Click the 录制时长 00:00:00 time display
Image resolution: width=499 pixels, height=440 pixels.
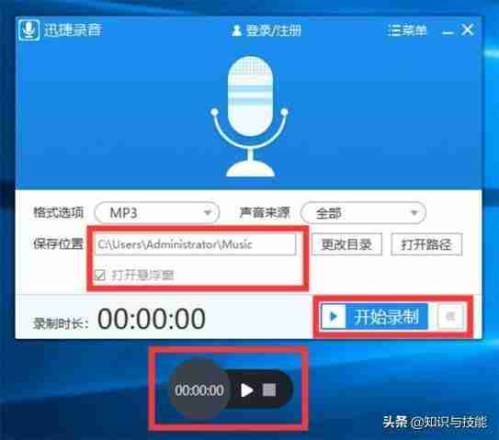tap(152, 319)
